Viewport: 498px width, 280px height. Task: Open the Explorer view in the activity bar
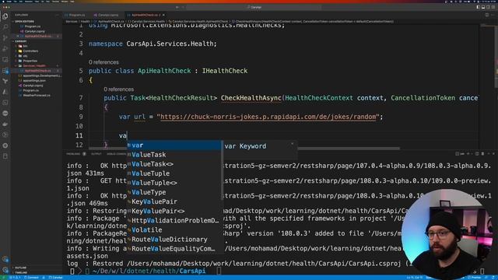click(5, 16)
